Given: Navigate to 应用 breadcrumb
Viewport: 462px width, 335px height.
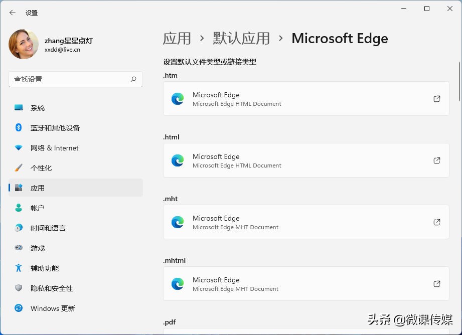Looking at the screenshot, I should click(177, 39).
